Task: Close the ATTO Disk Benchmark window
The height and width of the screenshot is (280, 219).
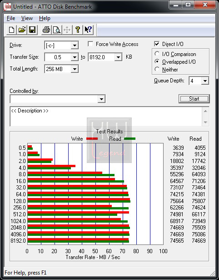Action: point(205,5)
